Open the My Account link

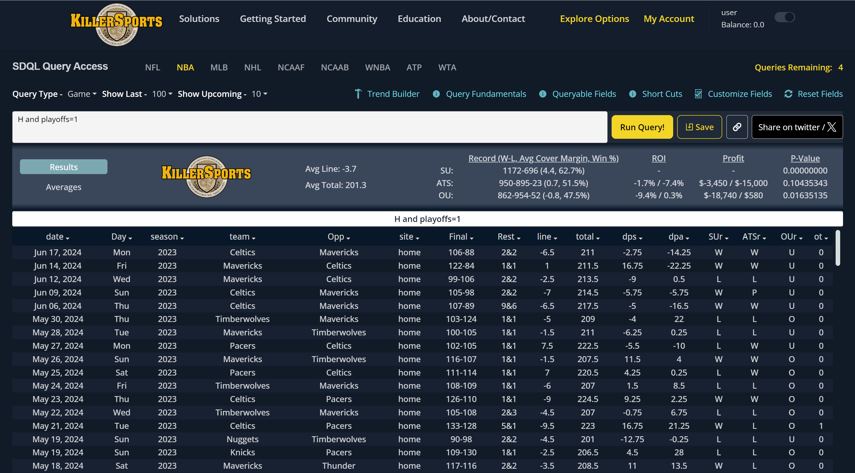click(x=669, y=19)
